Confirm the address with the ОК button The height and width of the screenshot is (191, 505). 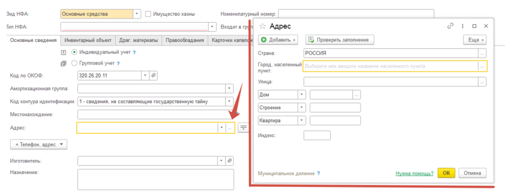446,173
